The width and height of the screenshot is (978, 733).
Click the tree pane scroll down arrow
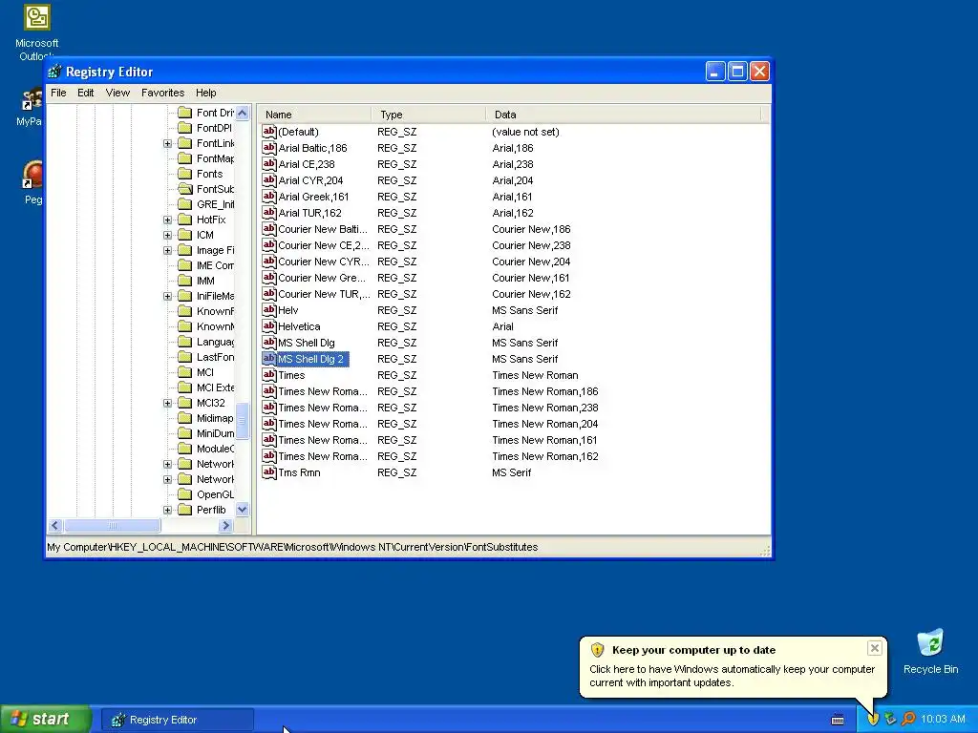click(x=243, y=510)
